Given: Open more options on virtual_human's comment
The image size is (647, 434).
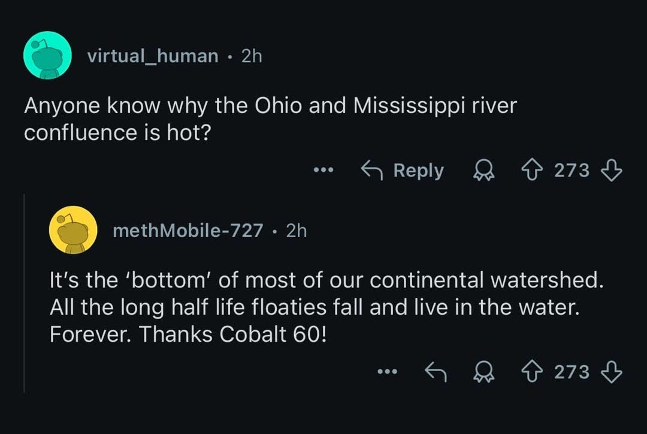Looking at the screenshot, I should (x=322, y=171).
